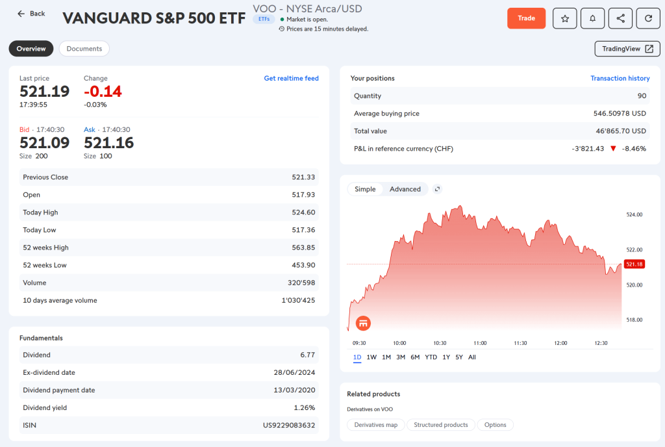Image resolution: width=665 pixels, height=447 pixels.
Task: Expand the chart to fullscreen
Action: click(x=437, y=189)
